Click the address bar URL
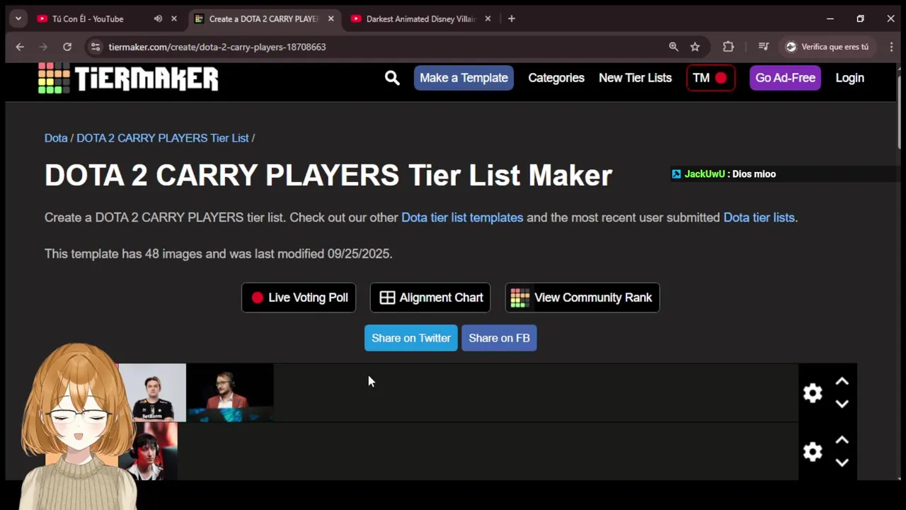906x510 pixels. [217, 47]
